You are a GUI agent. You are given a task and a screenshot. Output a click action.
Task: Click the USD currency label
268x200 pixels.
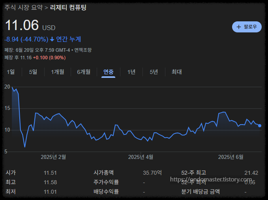[x=49, y=28]
